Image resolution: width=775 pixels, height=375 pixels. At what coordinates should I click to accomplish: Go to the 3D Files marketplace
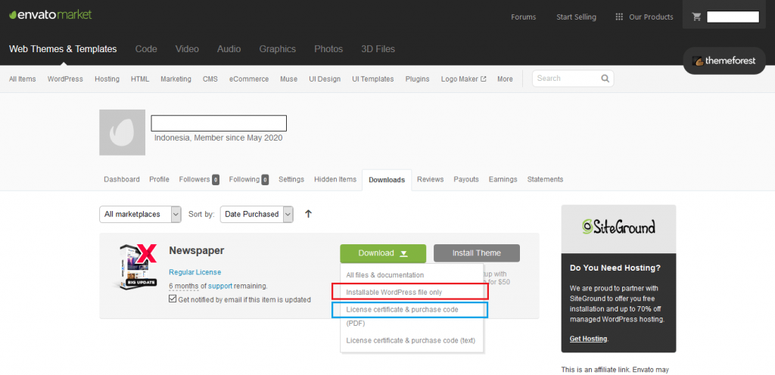(x=378, y=49)
